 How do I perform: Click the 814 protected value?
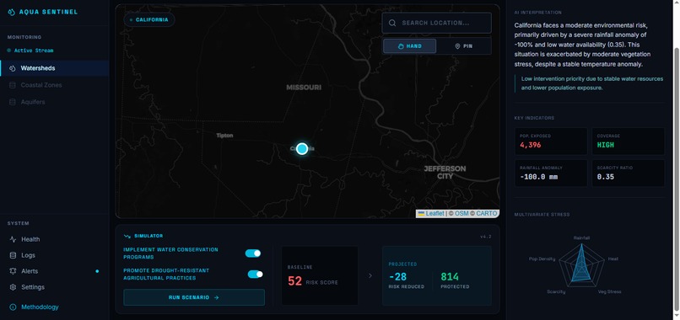click(x=450, y=277)
